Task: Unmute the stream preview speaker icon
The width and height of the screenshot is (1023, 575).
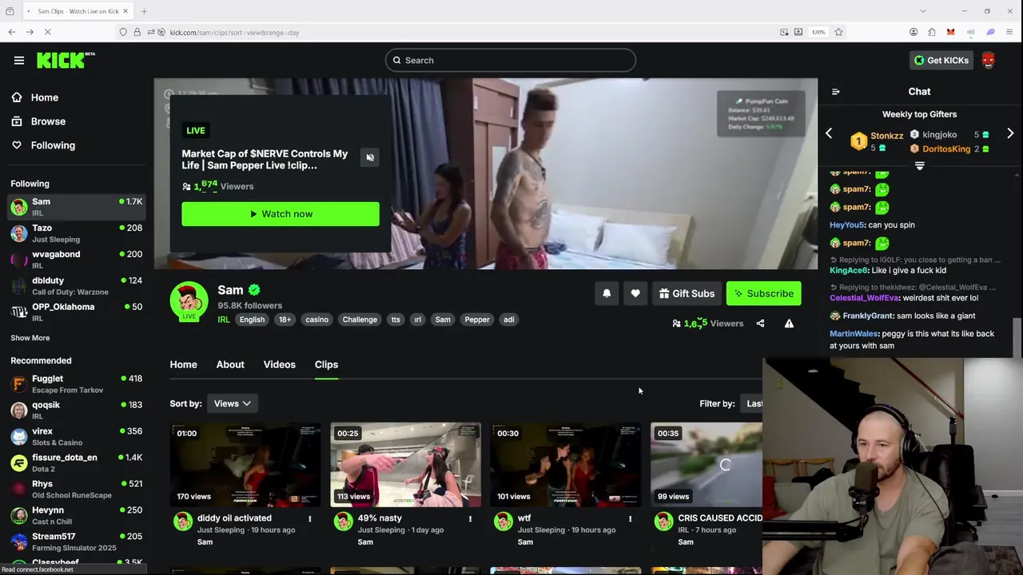Action: coord(370,157)
